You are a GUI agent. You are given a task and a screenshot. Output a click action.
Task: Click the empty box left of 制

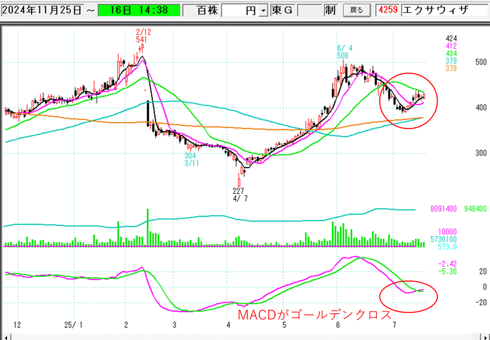pyautogui.click(x=310, y=10)
